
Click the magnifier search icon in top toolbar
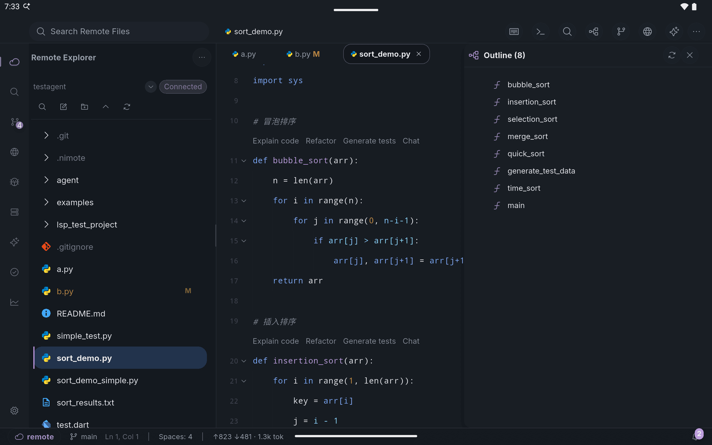click(567, 31)
